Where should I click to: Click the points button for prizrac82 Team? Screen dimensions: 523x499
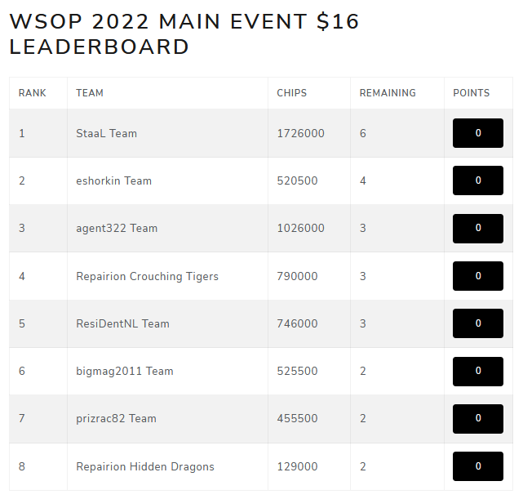click(x=477, y=418)
